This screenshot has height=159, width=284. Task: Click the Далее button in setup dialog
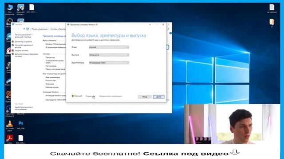click(159, 97)
